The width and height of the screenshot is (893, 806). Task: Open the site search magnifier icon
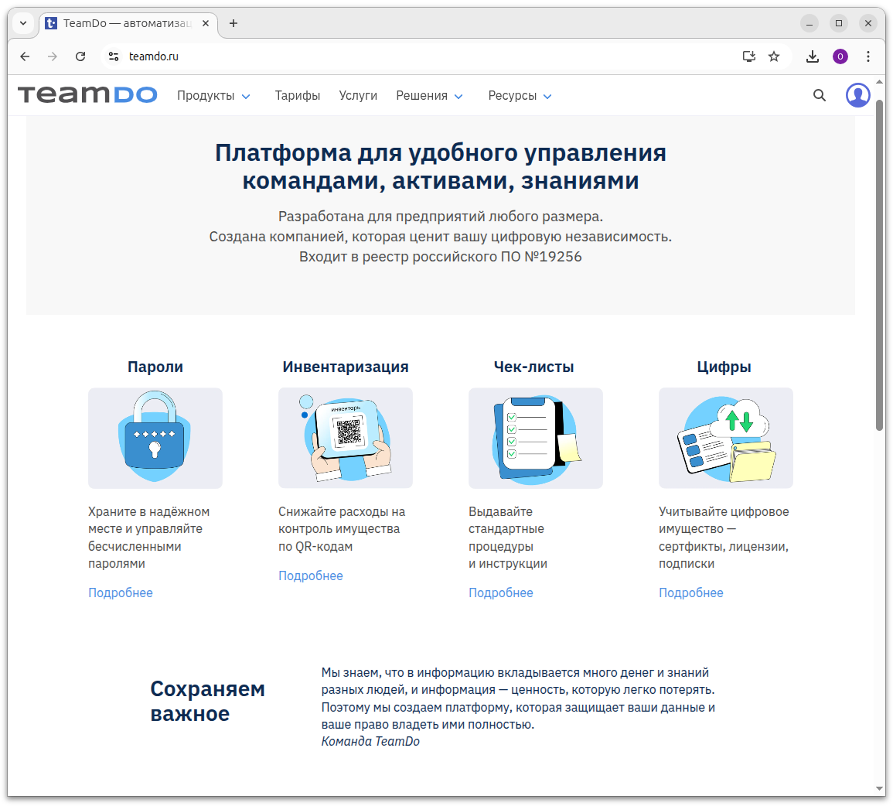pyautogui.click(x=819, y=95)
